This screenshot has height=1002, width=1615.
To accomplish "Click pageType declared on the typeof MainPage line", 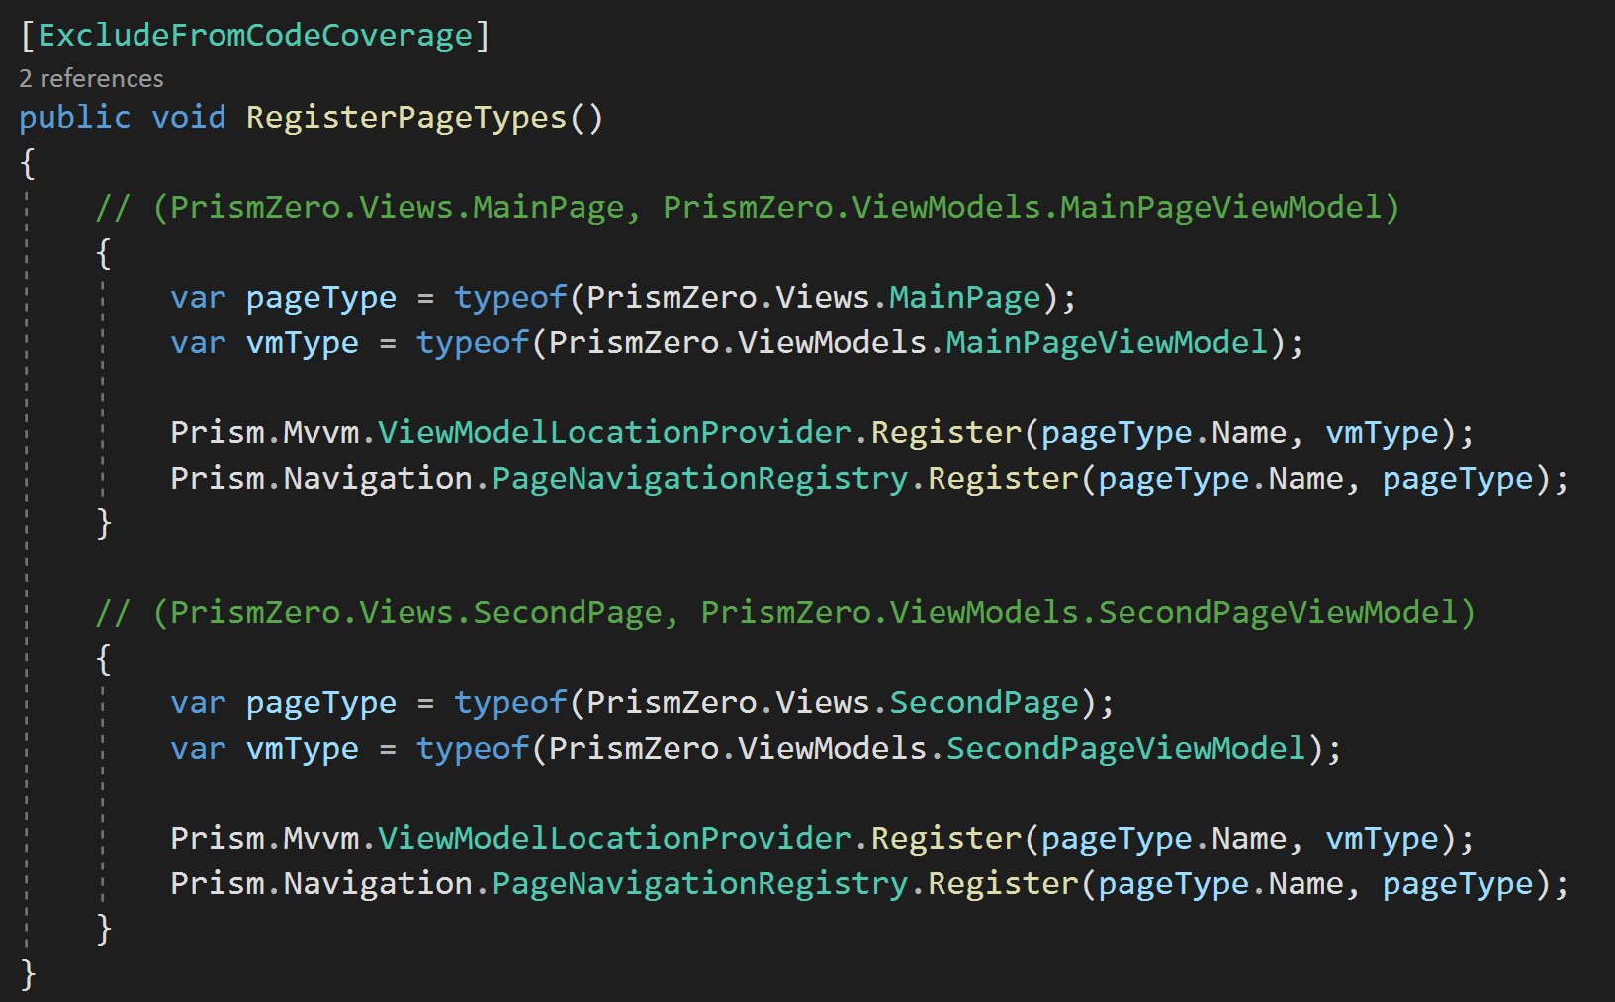I will [321, 298].
